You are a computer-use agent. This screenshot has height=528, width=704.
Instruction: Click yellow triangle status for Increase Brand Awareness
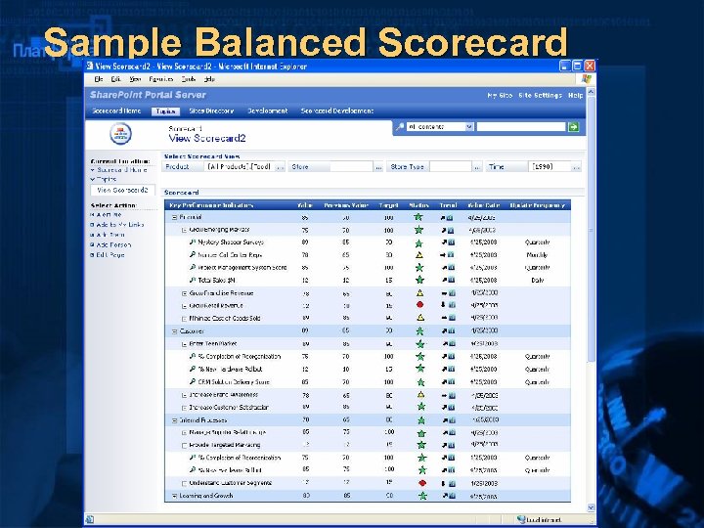(x=420, y=395)
